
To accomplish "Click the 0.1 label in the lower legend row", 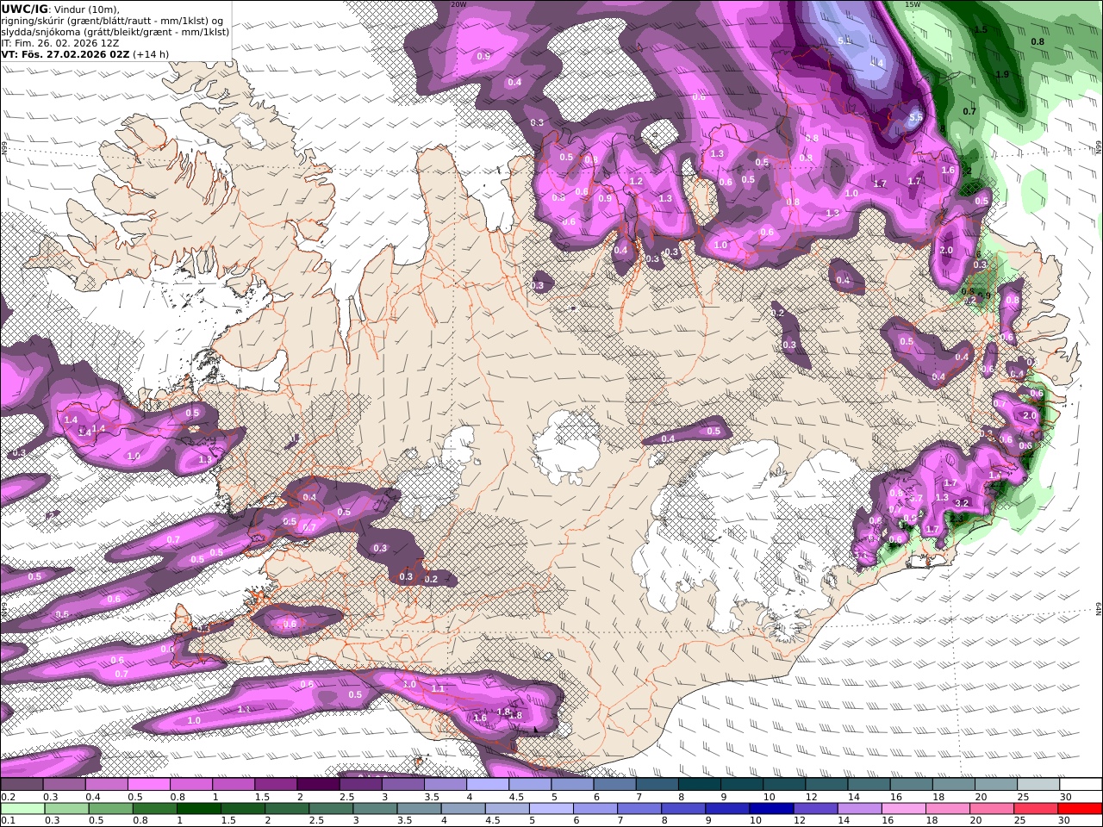I will coord(8,821).
